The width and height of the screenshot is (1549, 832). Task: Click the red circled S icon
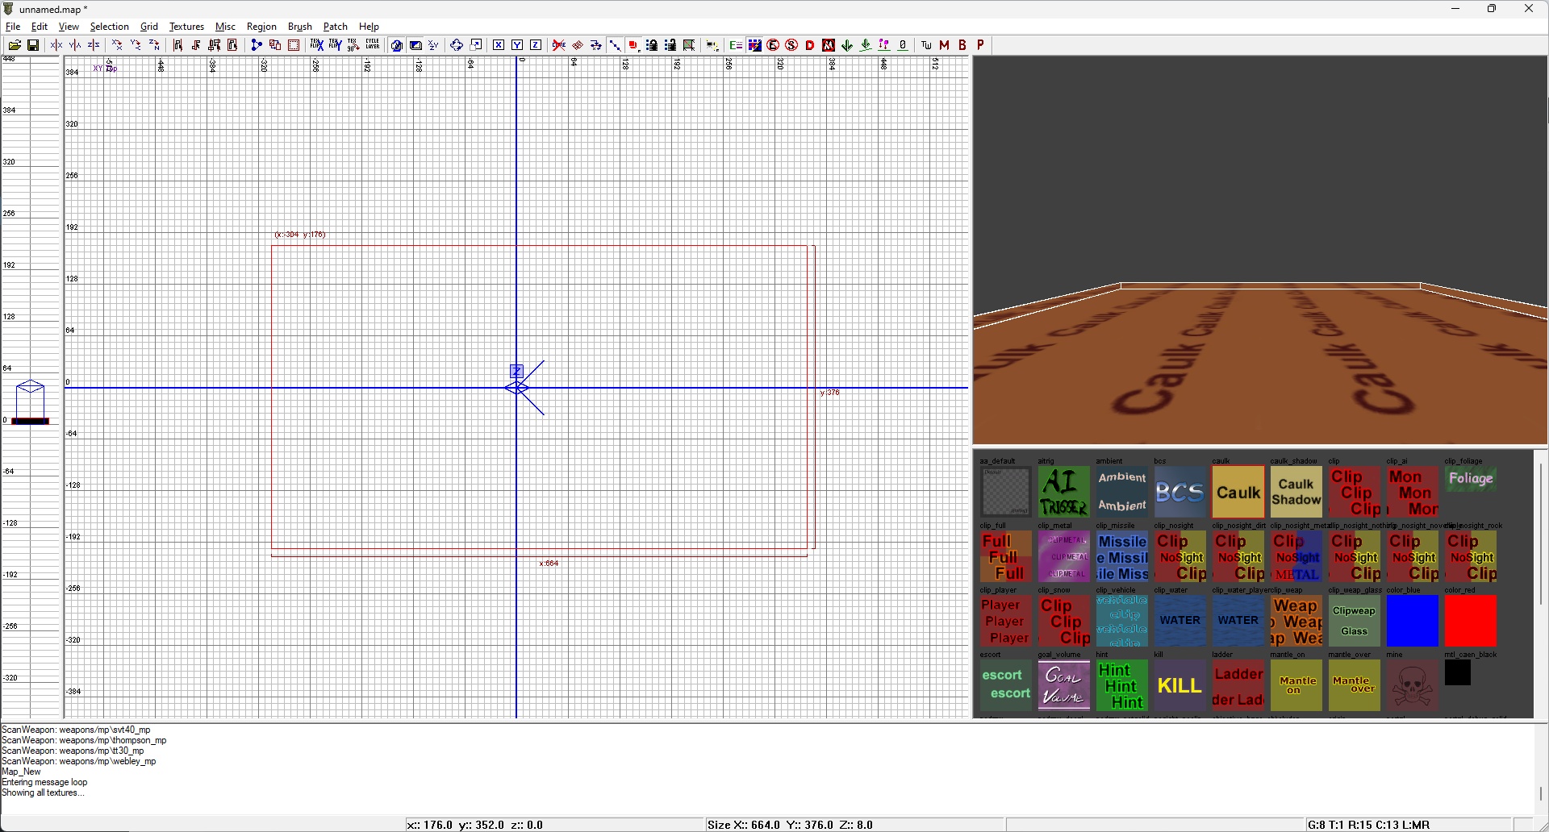[792, 46]
